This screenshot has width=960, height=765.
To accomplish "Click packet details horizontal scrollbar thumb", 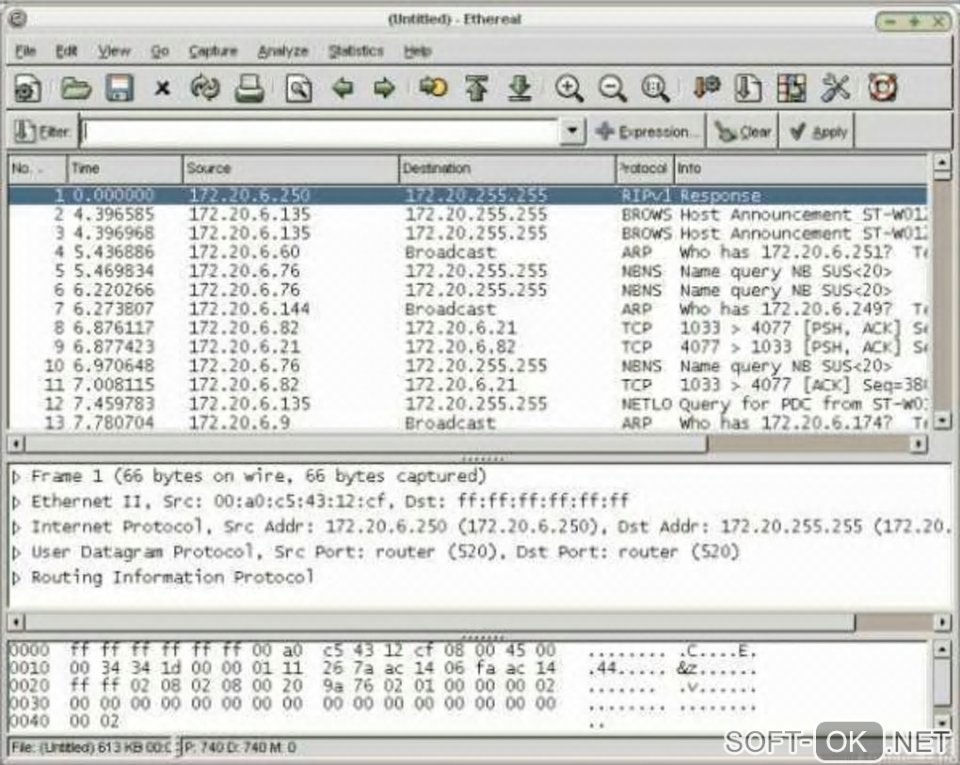I will point(440,622).
